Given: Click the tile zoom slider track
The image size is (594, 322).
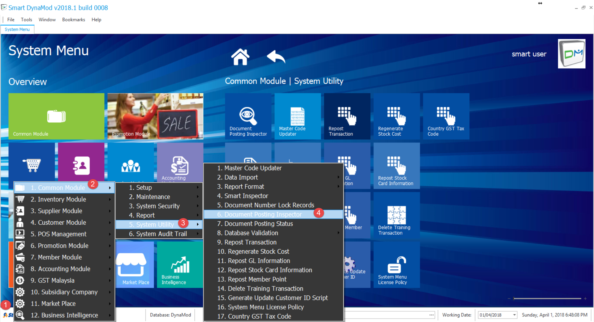Looking at the screenshot, I should click(x=547, y=299).
